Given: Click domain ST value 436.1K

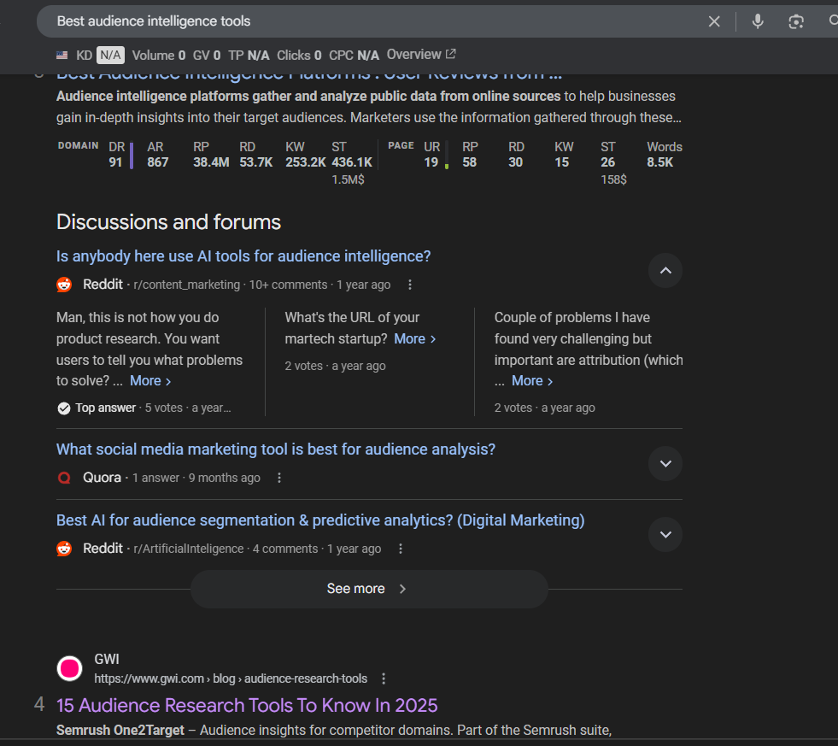Looking at the screenshot, I should tap(352, 162).
